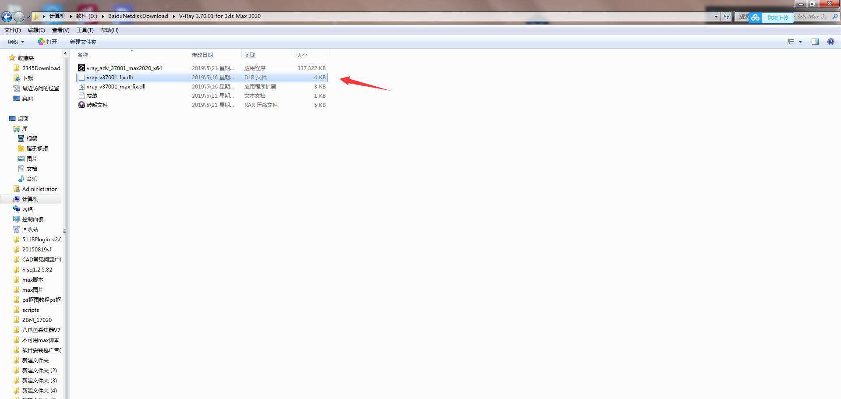Click BaiduNetdiskDownload in the address path

pos(138,16)
